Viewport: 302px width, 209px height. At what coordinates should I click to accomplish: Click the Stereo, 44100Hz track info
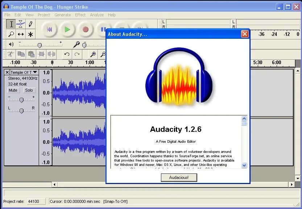pyautogui.click(x=23, y=78)
